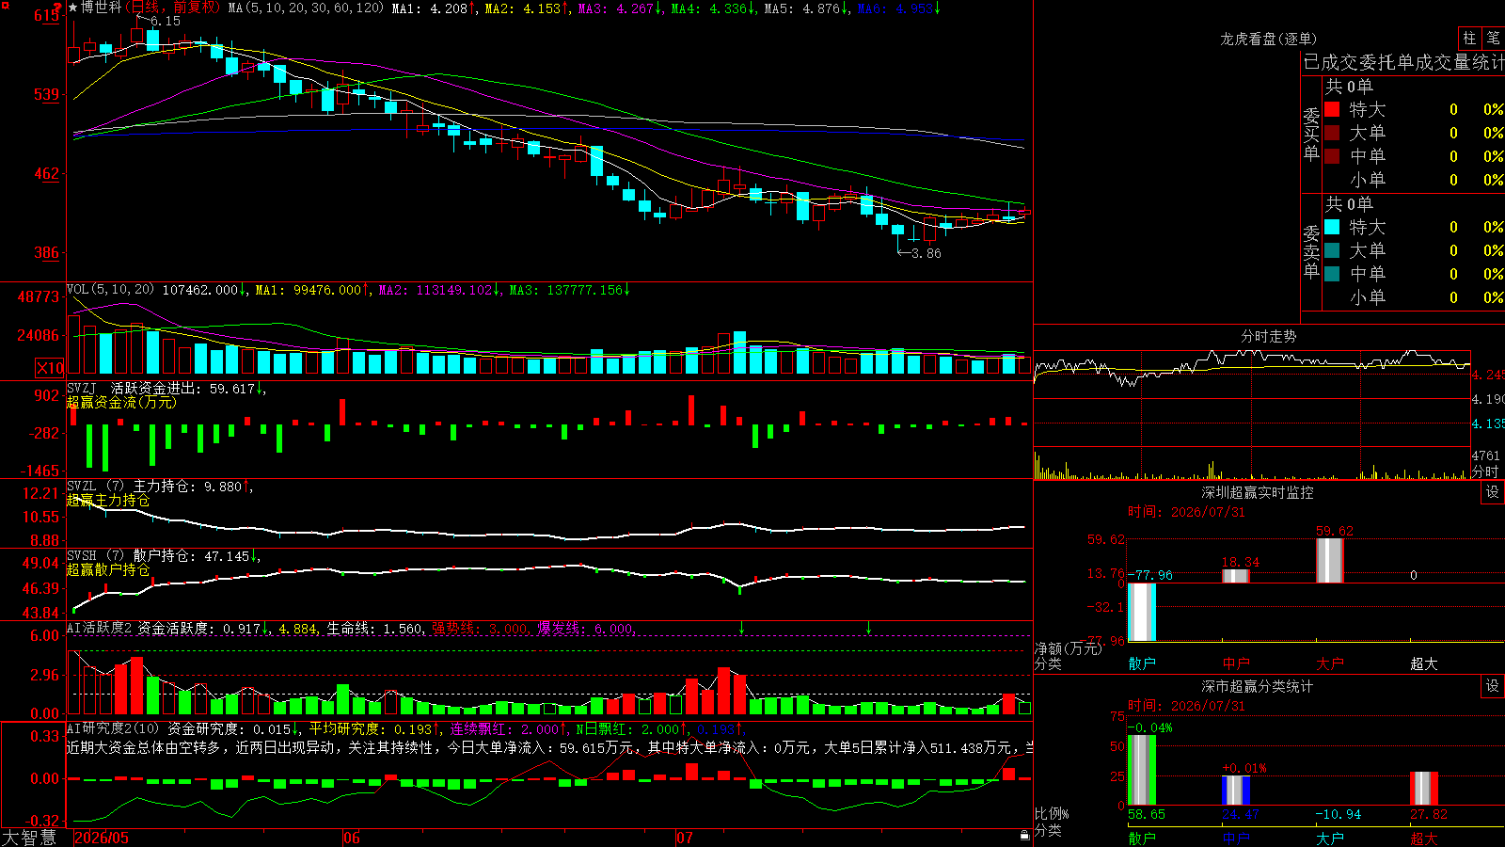Click the AI研究度2(10) indicator label
Viewport: 1505px width, 847px height.
click(114, 728)
